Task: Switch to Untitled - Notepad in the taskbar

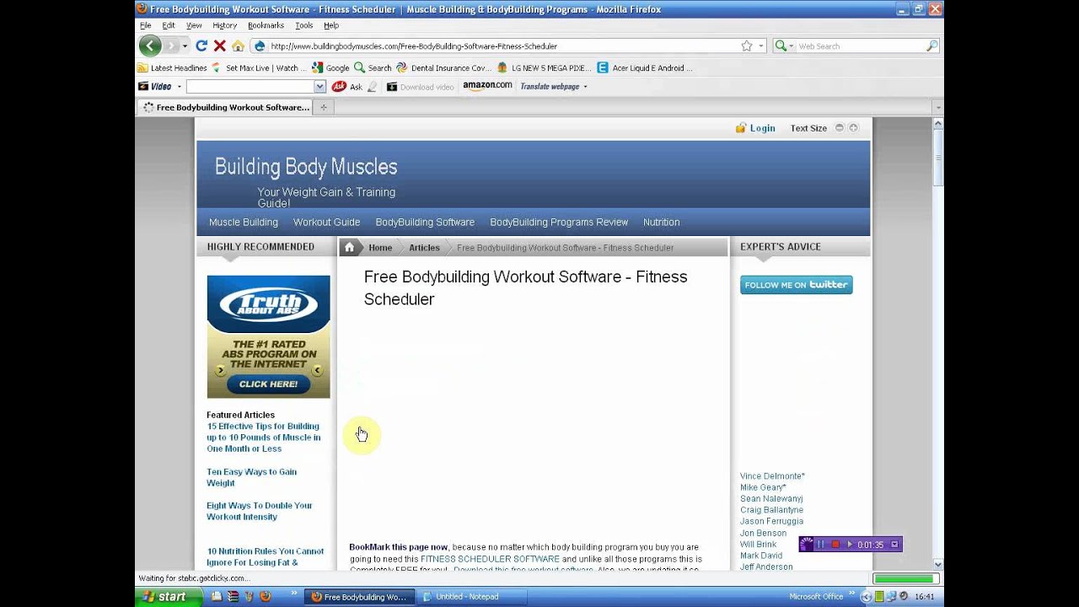Action: tap(471, 596)
